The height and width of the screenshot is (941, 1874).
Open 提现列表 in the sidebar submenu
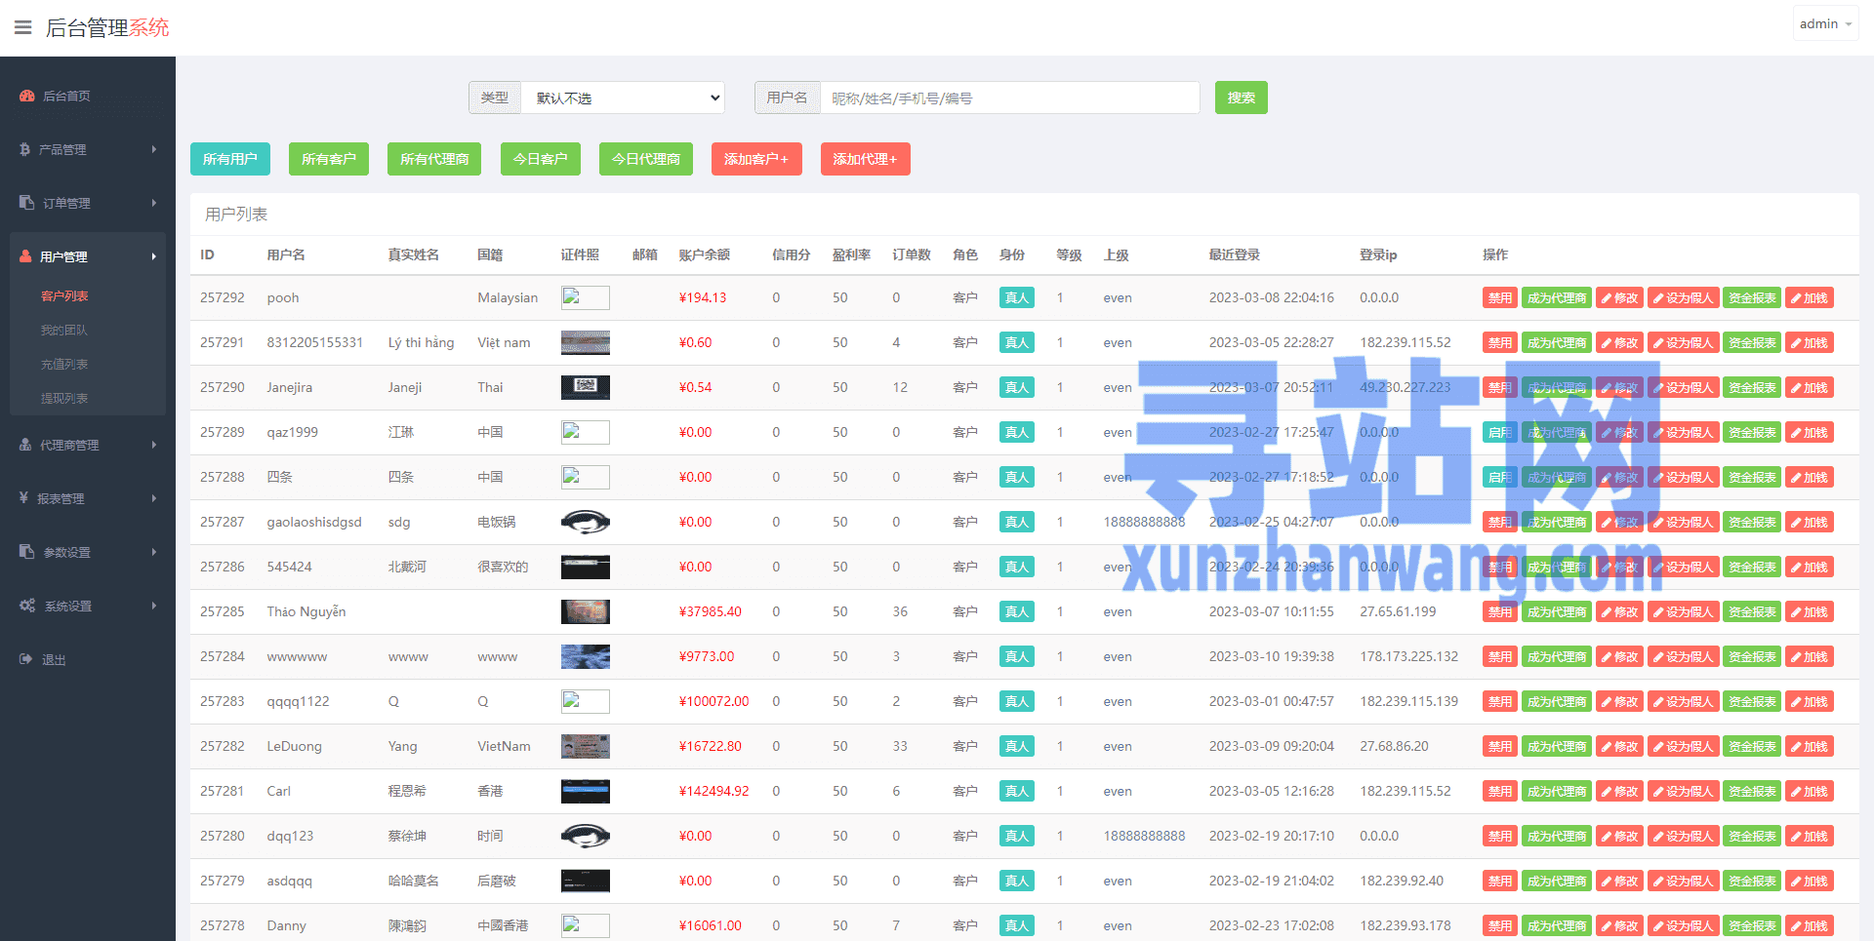pyautogui.click(x=64, y=398)
